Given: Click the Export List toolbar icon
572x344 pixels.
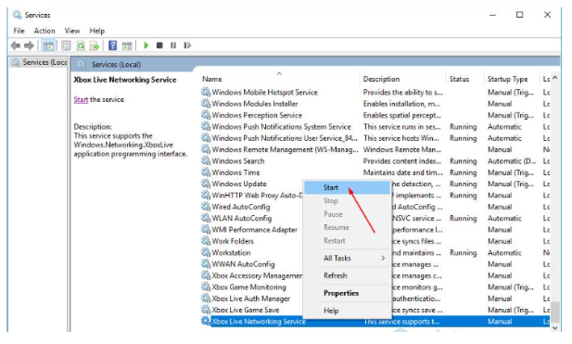Looking at the screenshot, I should [95, 45].
